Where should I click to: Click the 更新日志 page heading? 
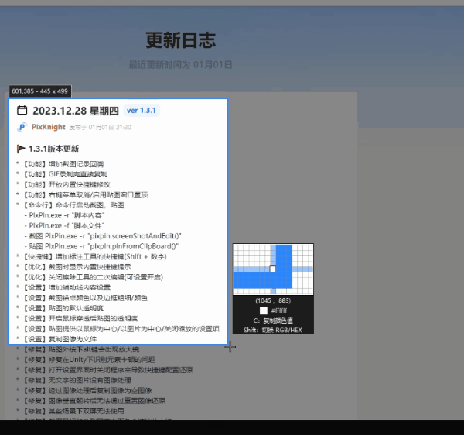coord(180,40)
